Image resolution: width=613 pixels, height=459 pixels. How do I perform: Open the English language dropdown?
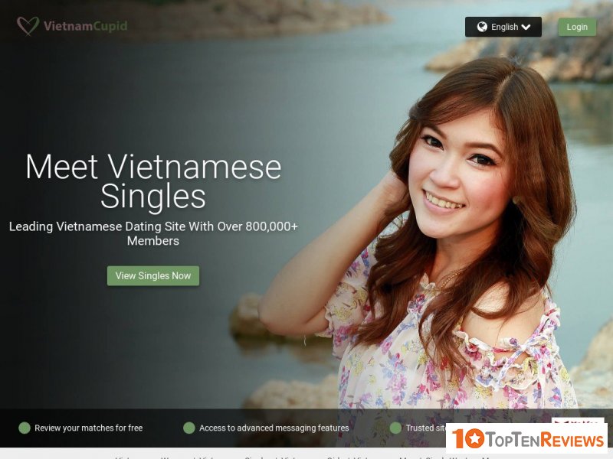click(503, 27)
